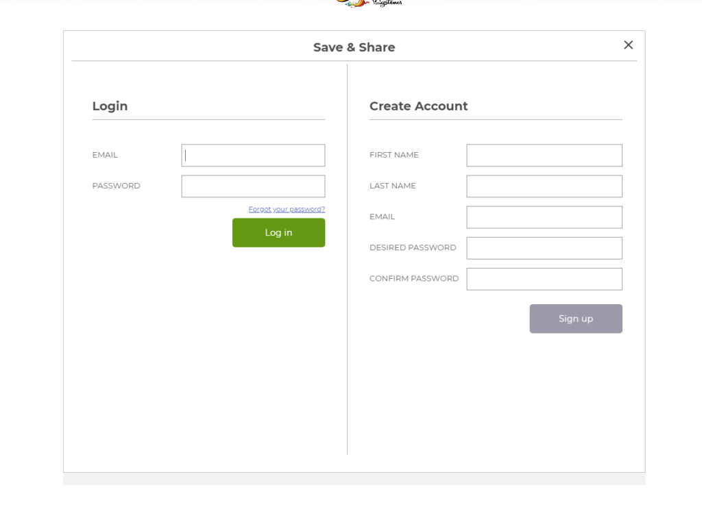Click the DESIRED PASSWORD label
702x509 pixels.
pos(413,247)
